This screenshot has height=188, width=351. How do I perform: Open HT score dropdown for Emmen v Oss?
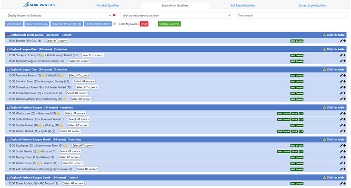pyautogui.click(x=57, y=41)
